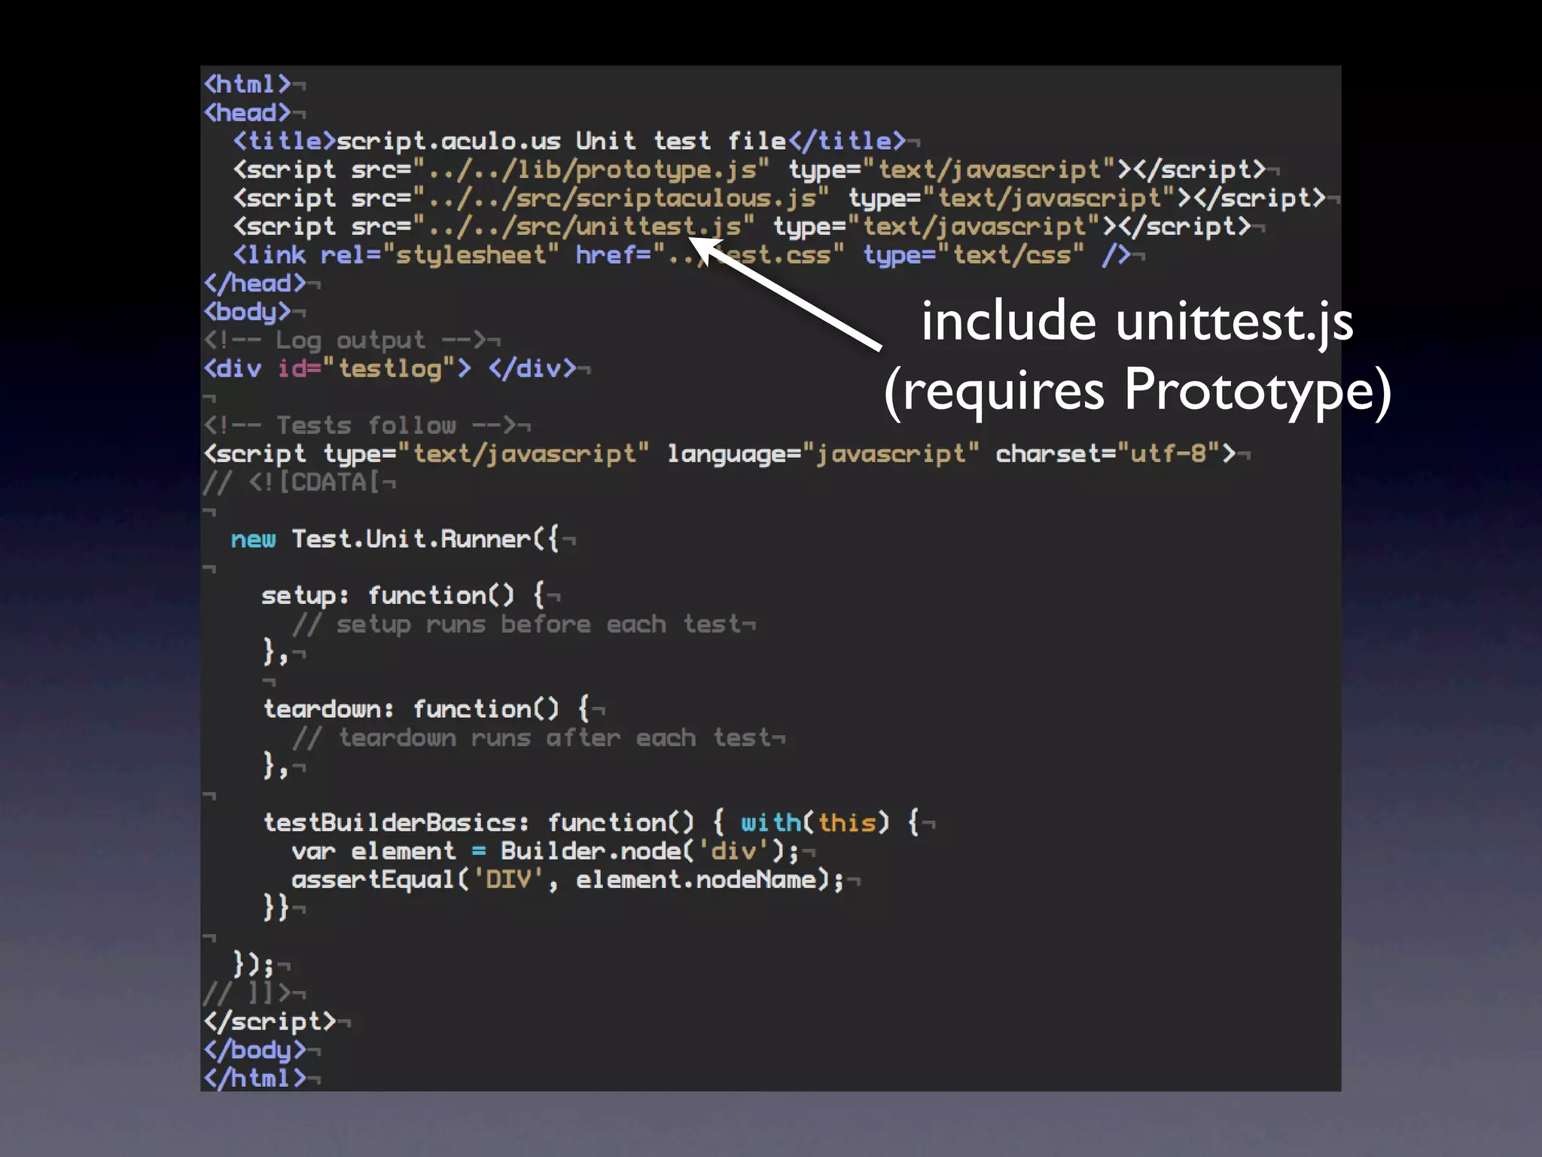Click the opening <body> tag
The width and height of the screenshot is (1542, 1157).
pyautogui.click(x=247, y=312)
